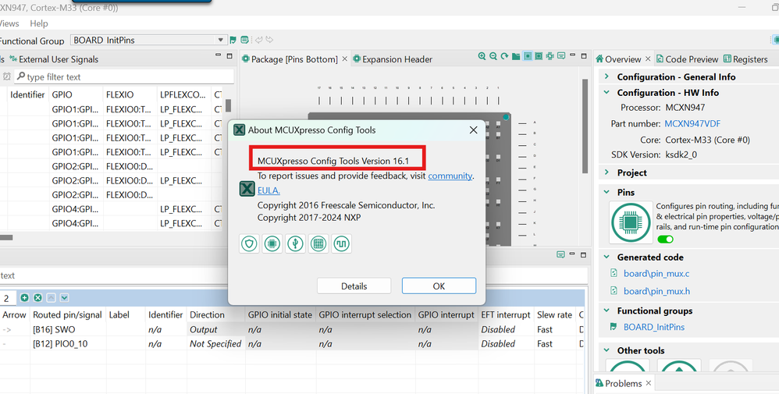Click the signals table vertical scrollbar

(229, 106)
